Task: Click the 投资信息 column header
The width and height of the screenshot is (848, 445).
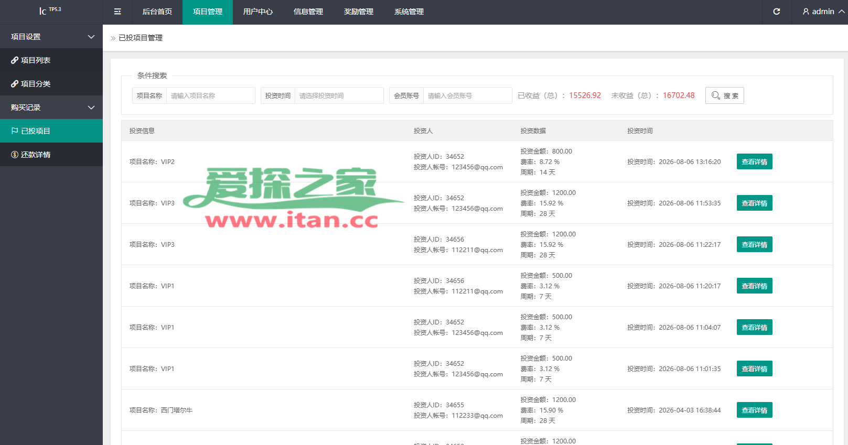Action: pyautogui.click(x=142, y=131)
